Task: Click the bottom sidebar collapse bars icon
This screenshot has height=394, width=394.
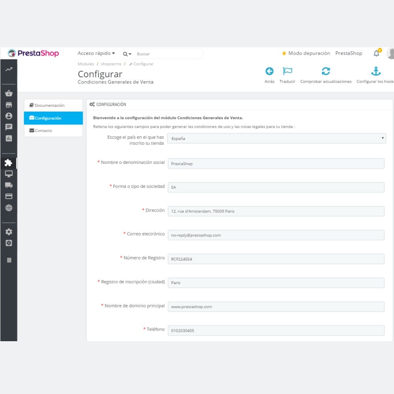Action: [x=9, y=260]
